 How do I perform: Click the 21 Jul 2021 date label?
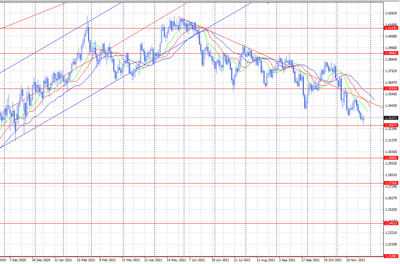coord(242,260)
